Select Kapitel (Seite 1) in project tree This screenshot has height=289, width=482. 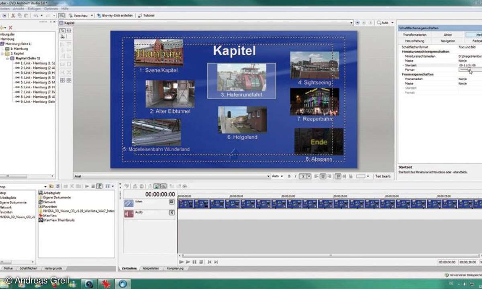pos(25,58)
